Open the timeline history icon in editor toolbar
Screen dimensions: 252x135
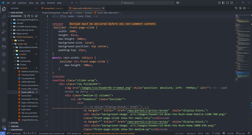pyautogui.click(x=236, y=8)
